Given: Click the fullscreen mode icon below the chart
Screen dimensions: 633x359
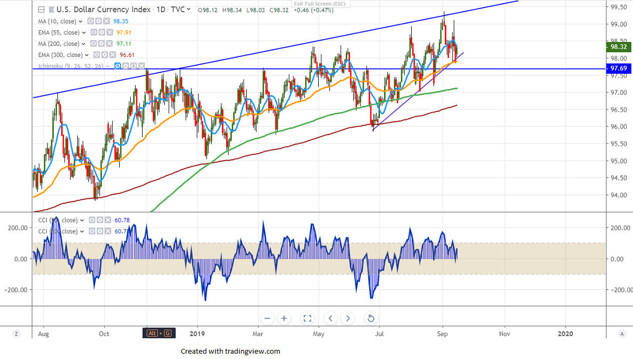Looking at the screenshot, I should pyautogui.click(x=307, y=319).
